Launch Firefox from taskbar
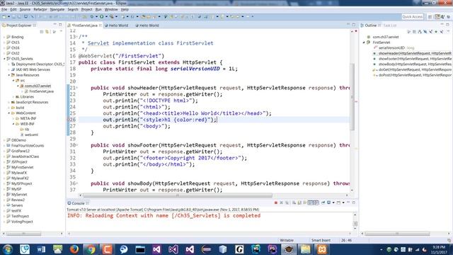 (74, 249)
